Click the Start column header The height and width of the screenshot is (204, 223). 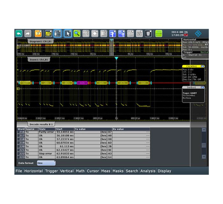[65, 129]
